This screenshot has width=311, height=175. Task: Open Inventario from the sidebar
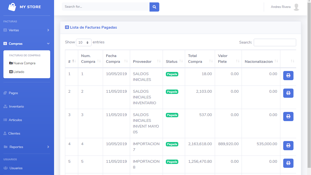point(16,107)
